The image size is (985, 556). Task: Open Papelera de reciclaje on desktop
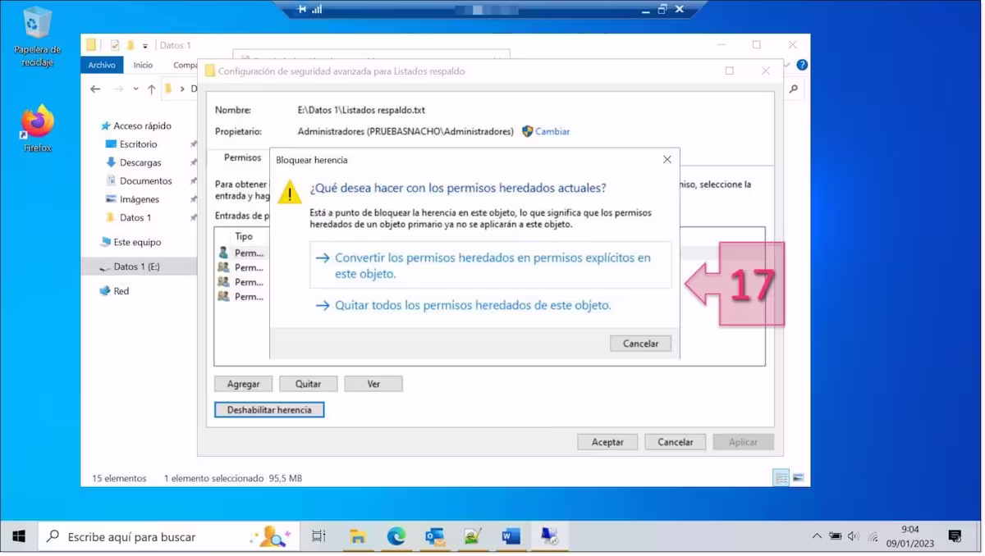[x=37, y=37]
